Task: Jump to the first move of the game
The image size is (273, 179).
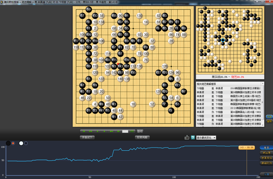Action: click(84, 132)
